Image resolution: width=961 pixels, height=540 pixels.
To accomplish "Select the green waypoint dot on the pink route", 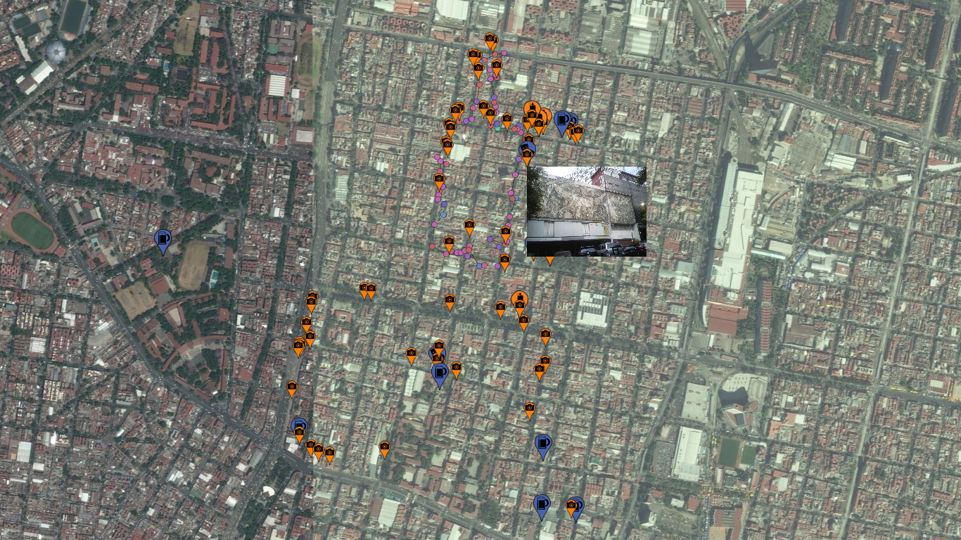I will pyautogui.click(x=498, y=128).
